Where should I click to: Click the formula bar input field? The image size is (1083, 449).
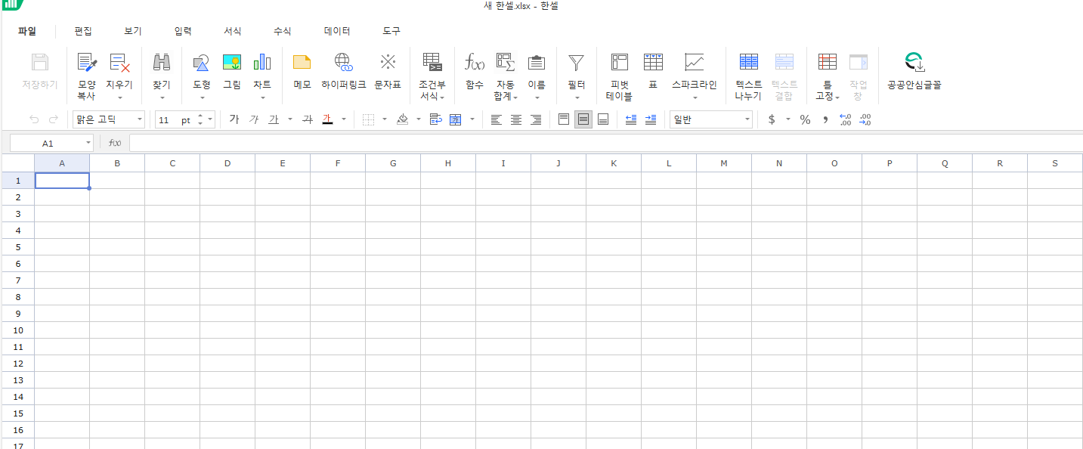coord(606,143)
